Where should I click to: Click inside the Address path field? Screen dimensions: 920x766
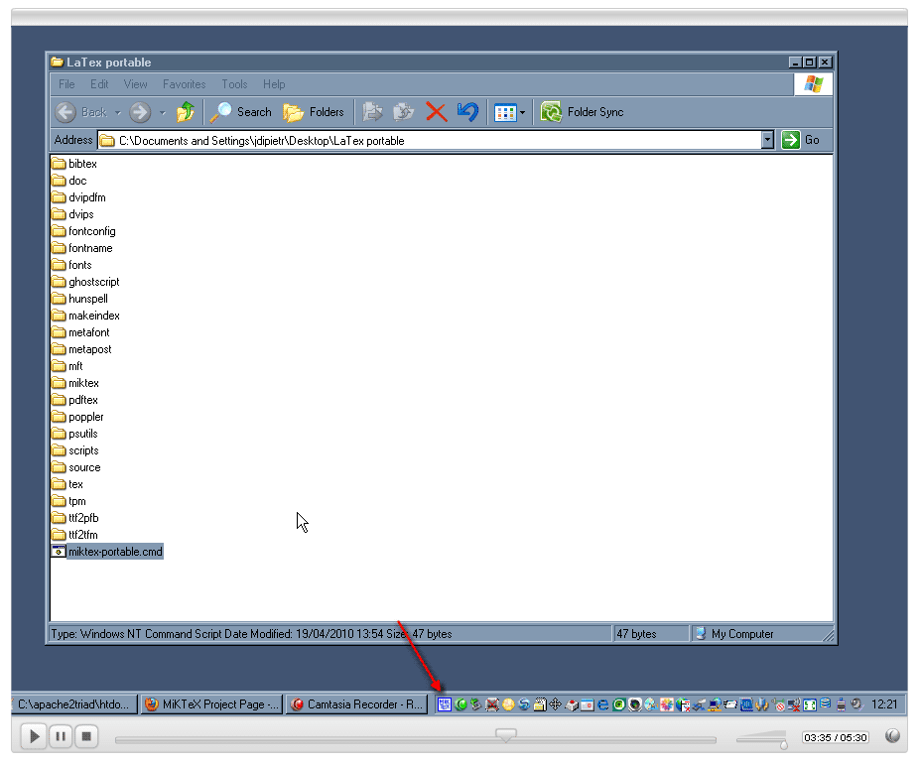[x=430, y=140]
